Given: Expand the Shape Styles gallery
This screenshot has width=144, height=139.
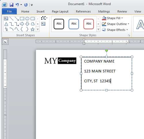Looking at the screenshot, I should [x=98, y=29].
